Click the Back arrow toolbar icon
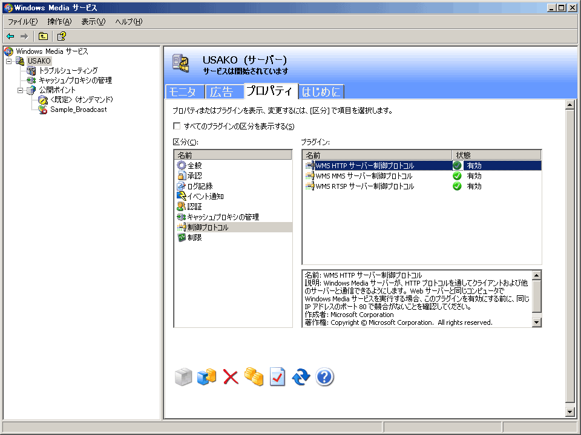The width and height of the screenshot is (581, 435). 10,36
